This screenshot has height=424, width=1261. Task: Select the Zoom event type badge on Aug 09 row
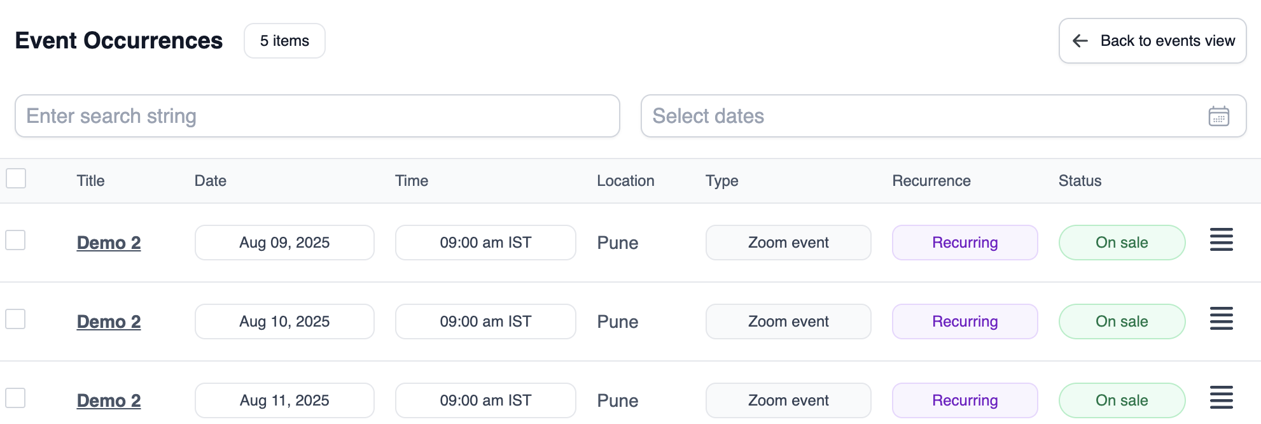point(788,243)
